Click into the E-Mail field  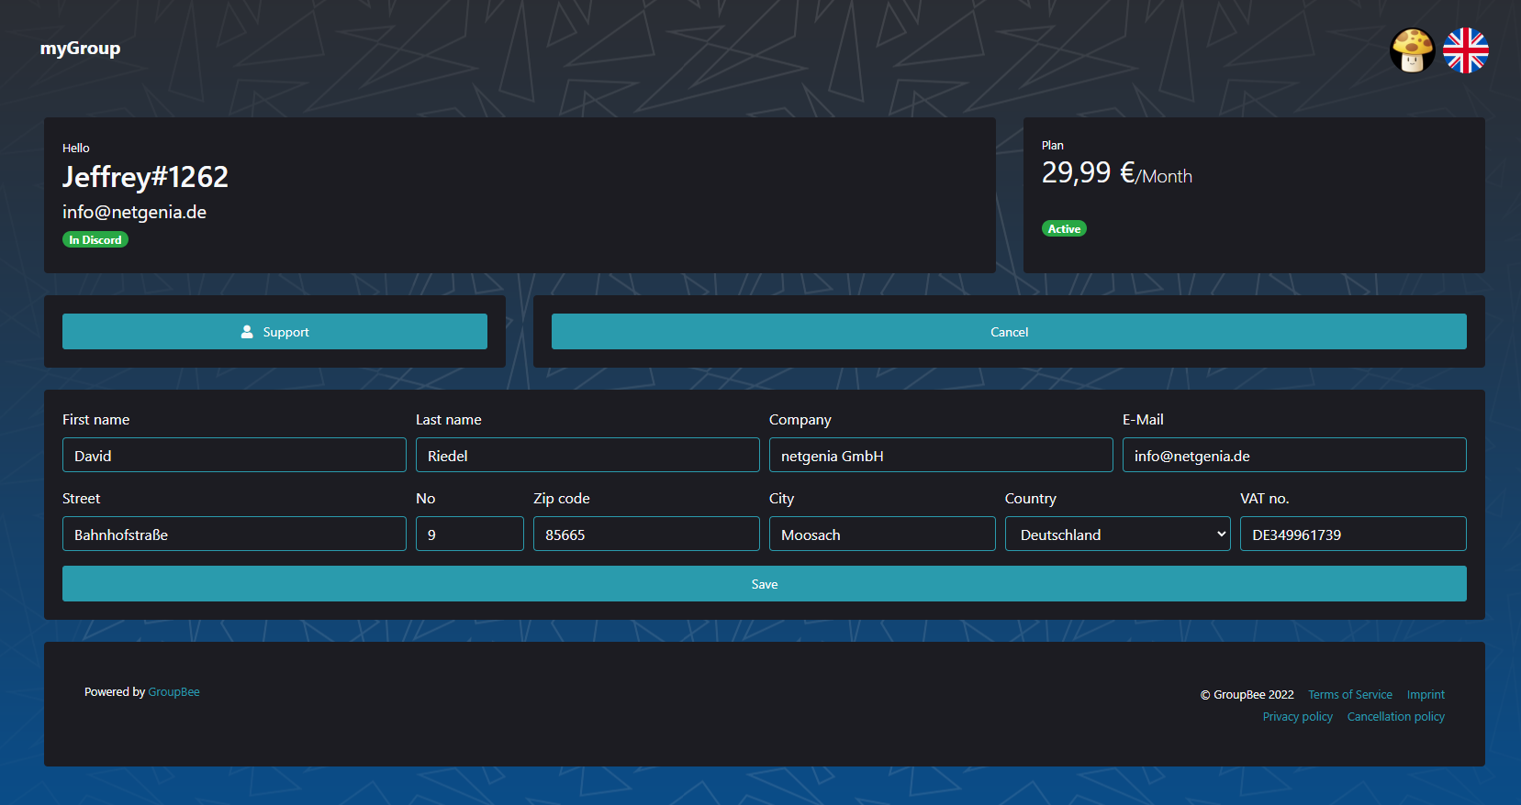[x=1294, y=456]
